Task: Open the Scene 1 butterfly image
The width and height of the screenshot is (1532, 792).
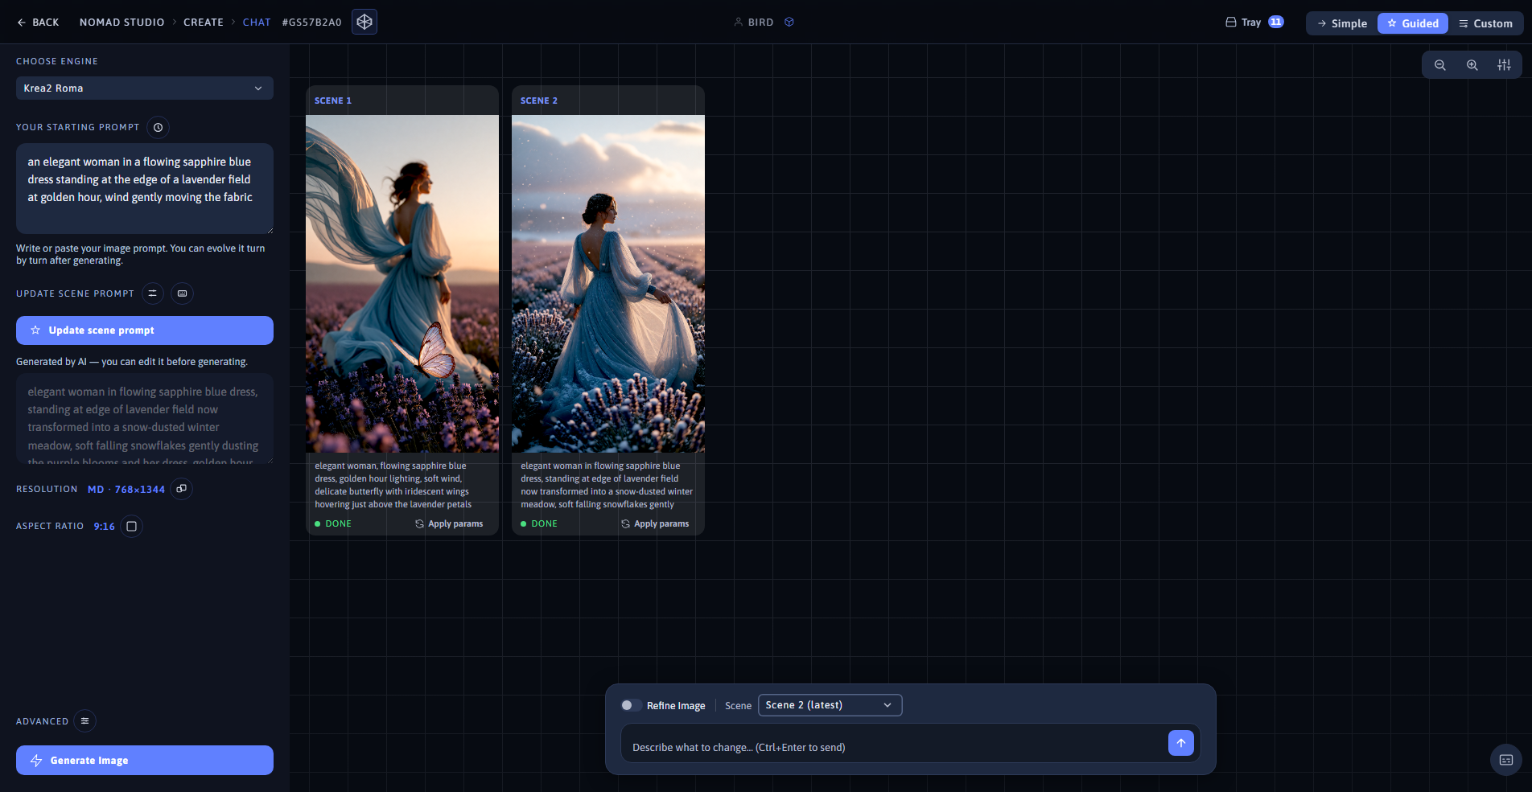Action: click(x=402, y=284)
